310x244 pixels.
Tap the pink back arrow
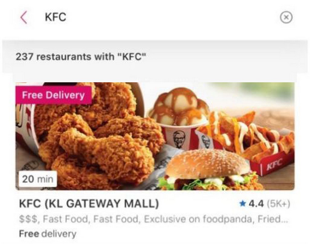pos(24,18)
